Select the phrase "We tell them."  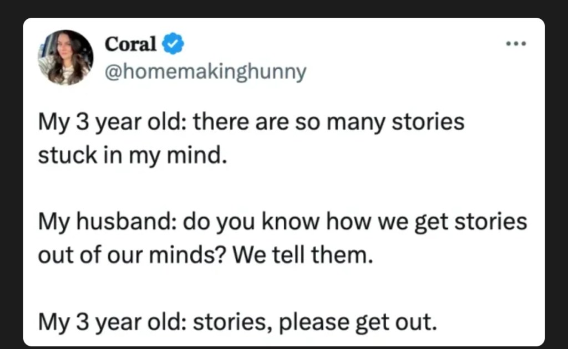303,255
